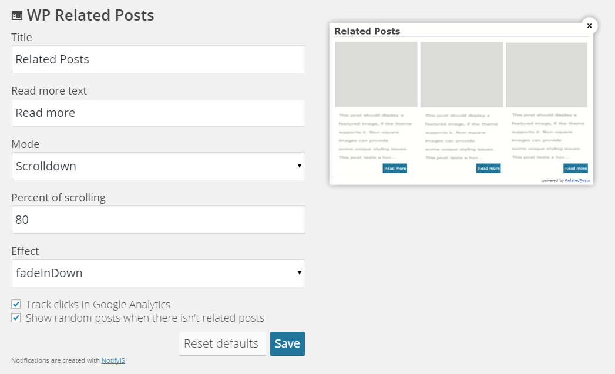Focus the Read more text field
This screenshot has width=615, height=374.
click(x=159, y=113)
